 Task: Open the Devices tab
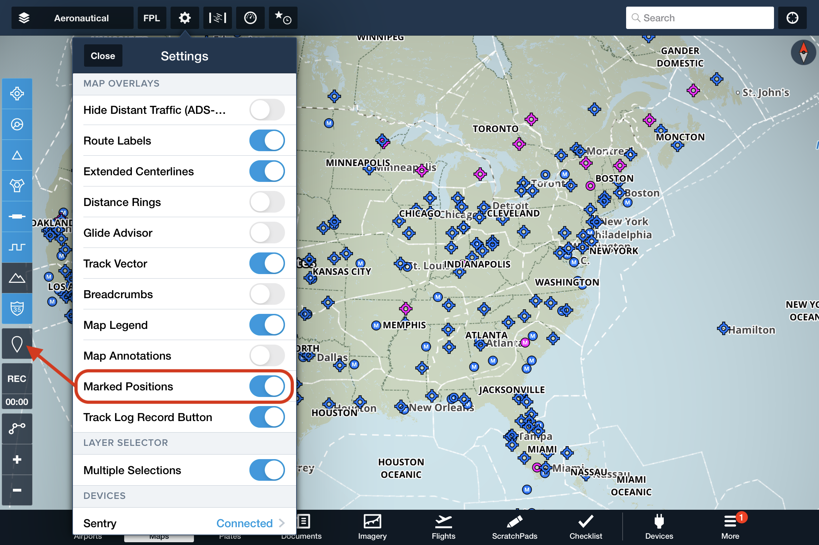pyautogui.click(x=659, y=527)
